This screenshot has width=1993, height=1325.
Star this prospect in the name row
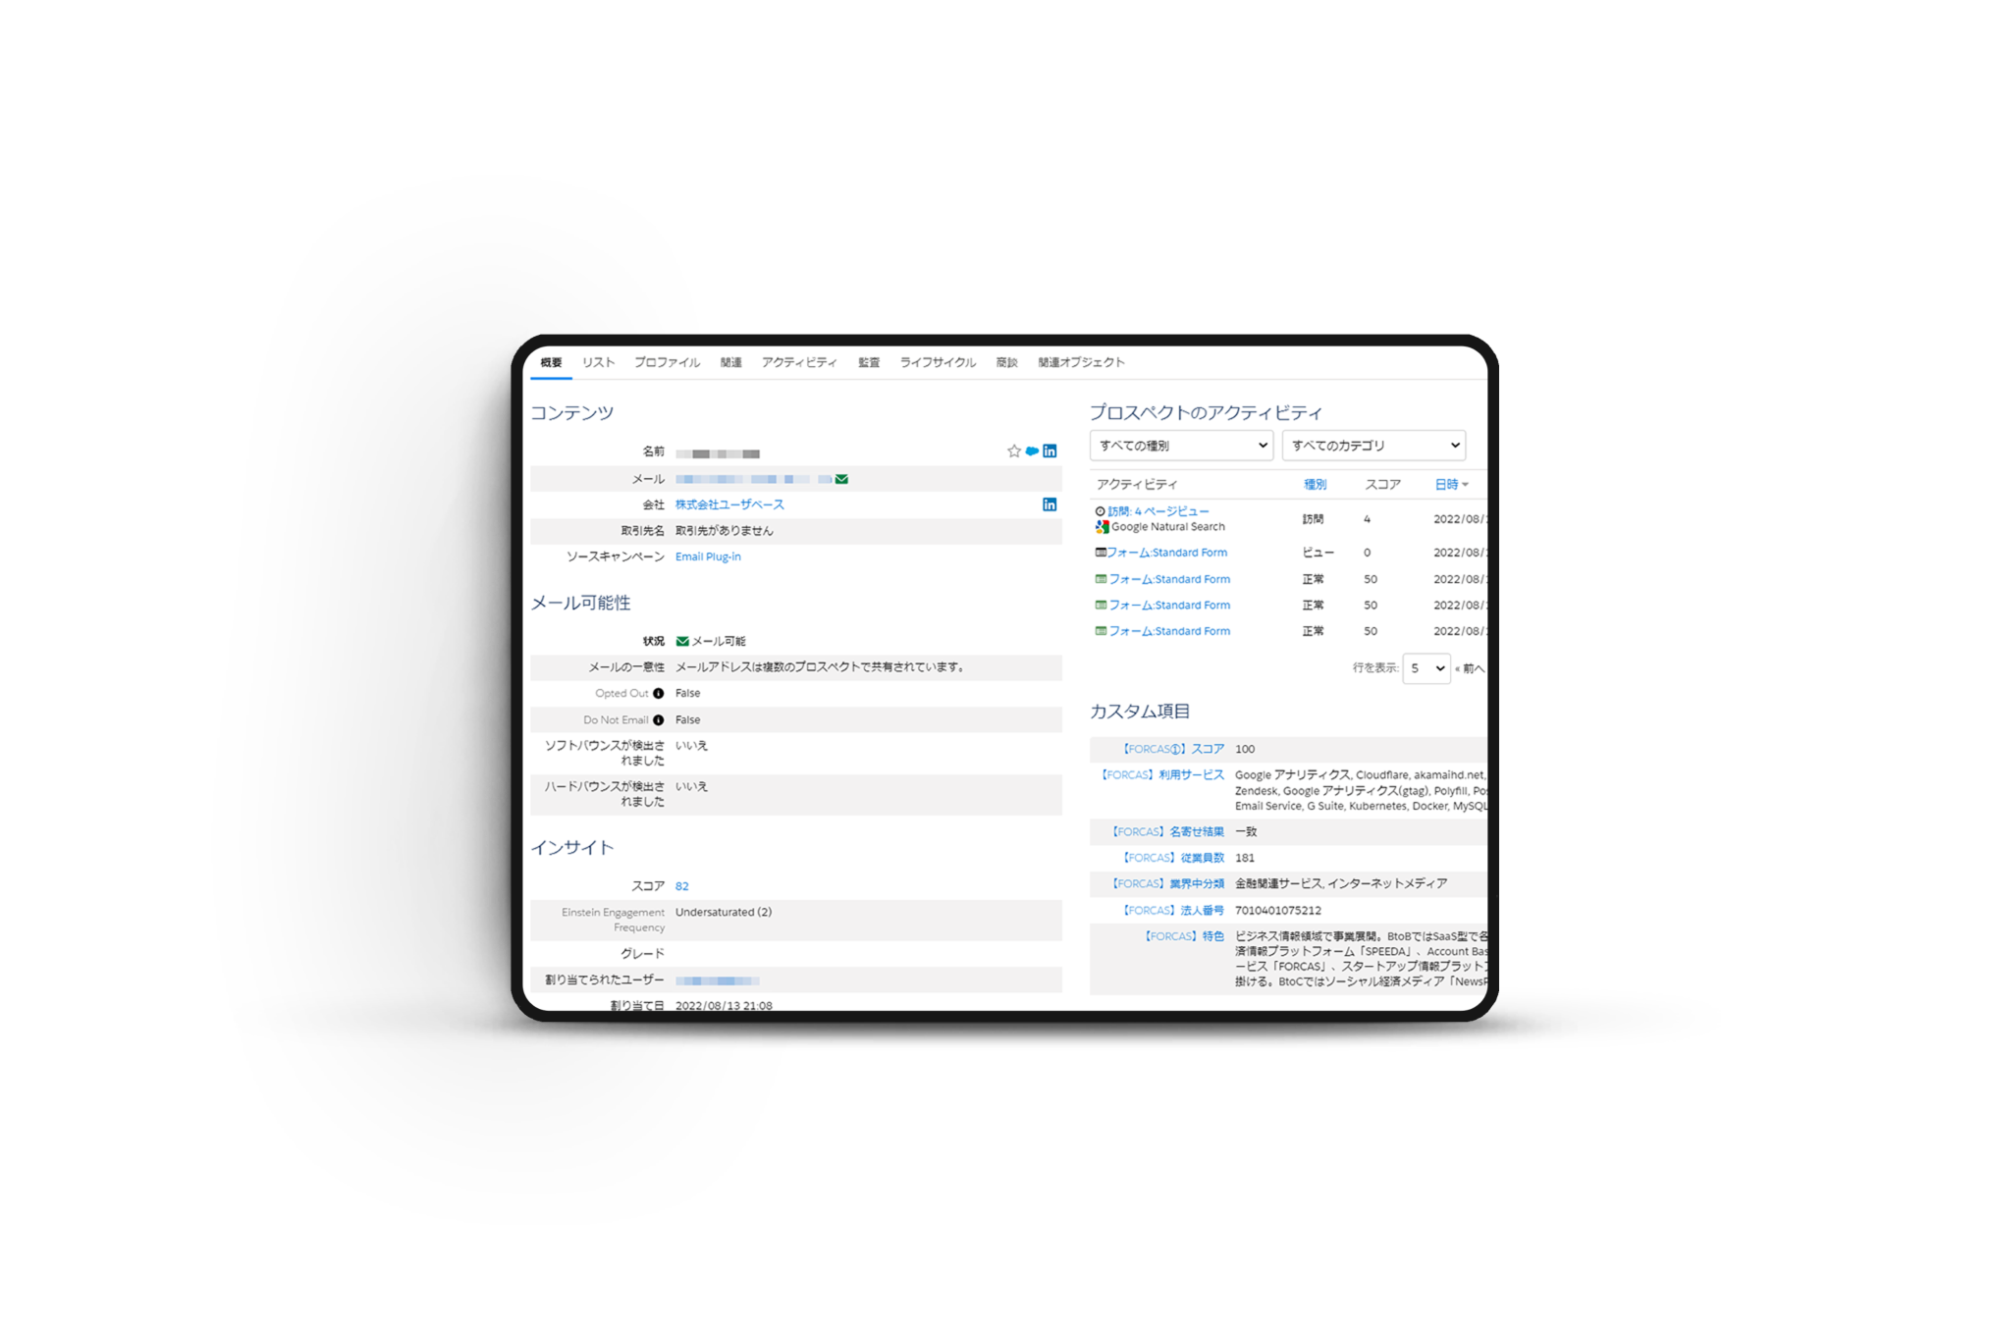click(x=1013, y=451)
